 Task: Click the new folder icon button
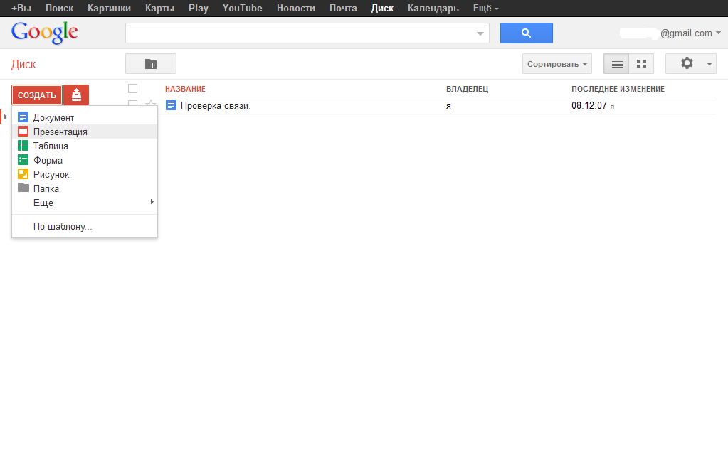[151, 64]
